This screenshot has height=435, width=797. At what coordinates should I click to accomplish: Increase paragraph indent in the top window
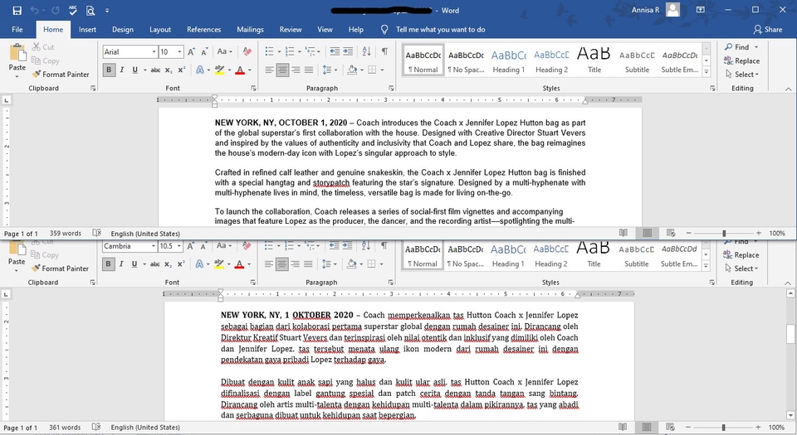pos(348,51)
